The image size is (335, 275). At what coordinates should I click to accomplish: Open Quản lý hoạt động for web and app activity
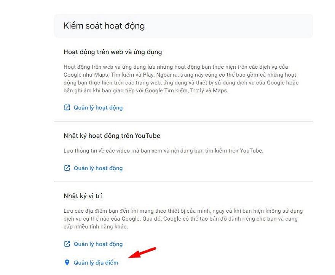point(98,107)
